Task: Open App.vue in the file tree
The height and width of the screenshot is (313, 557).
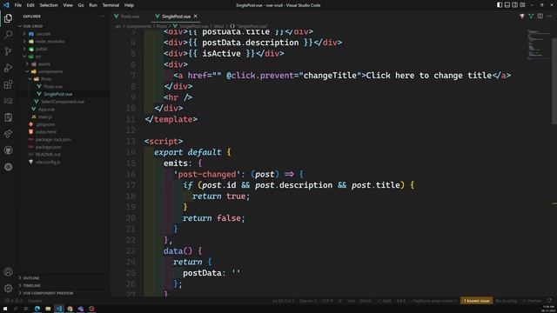Action: tap(46, 110)
